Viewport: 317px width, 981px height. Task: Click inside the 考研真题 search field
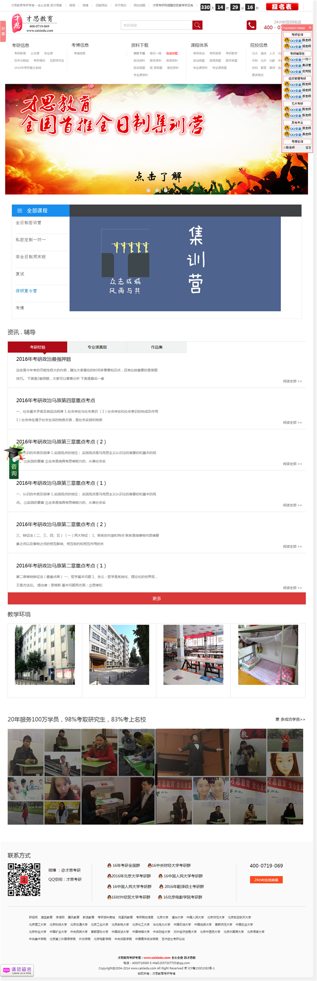point(156,25)
